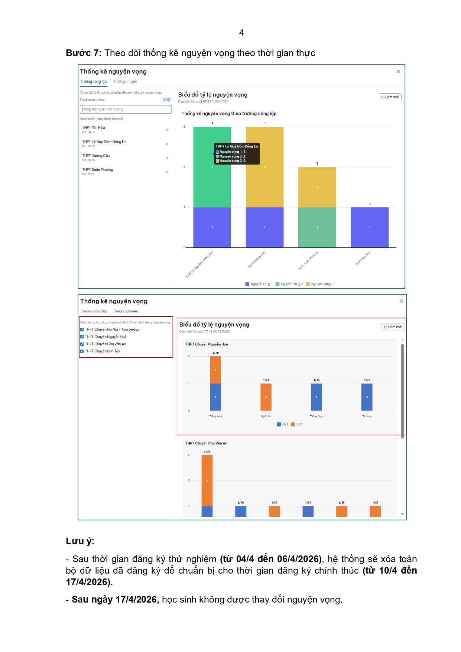
Task: Delete THPT Xuân Phương from tracked schools
Action: 167,172
